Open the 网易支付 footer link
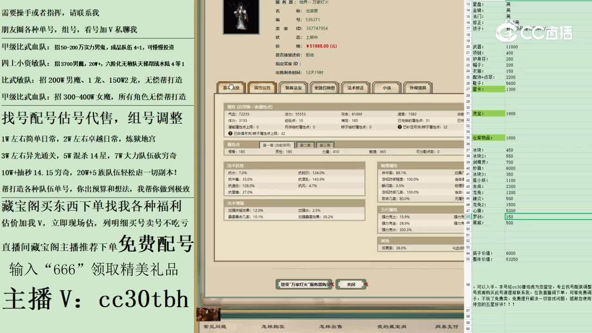The height and width of the screenshot is (333, 592). tap(446, 327)
